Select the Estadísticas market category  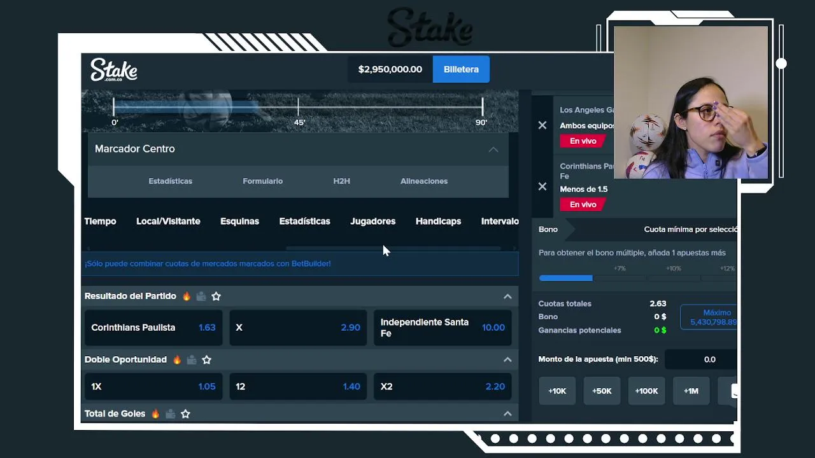point(304,221)
